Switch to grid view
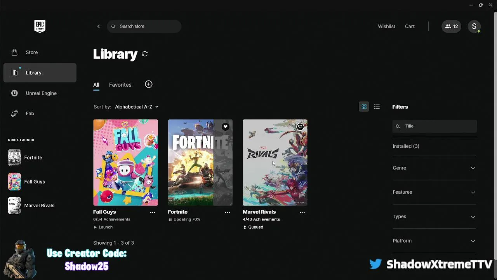The height and width of the screenshot is (280, 497). tap(364, 107)
